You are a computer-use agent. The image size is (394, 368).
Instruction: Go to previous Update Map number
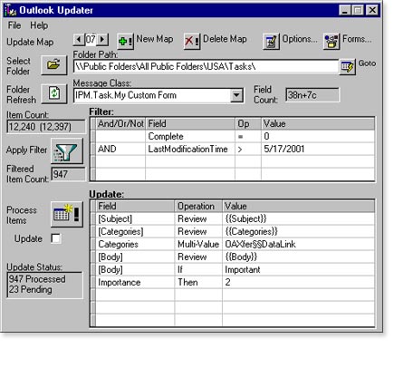click(79, 40)
